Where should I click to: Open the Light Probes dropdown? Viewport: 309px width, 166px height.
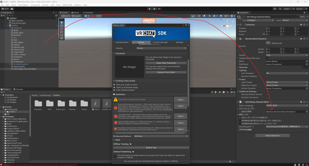pyautogui.click(x=287, y=82)
